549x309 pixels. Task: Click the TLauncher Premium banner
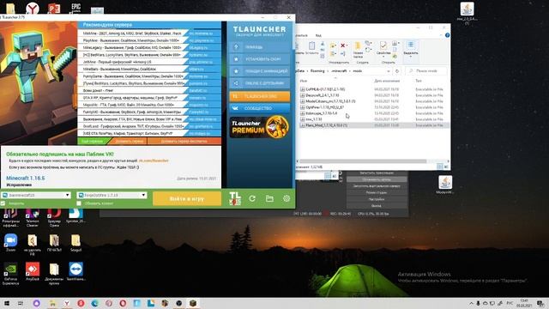coord(259,127)
